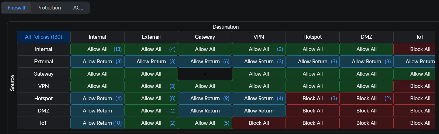Open the empty Gateway to Gateway cell
Image resolution: width=439 pixels, height=134 pixels.
pyautogui.click(x=205, y=74)
